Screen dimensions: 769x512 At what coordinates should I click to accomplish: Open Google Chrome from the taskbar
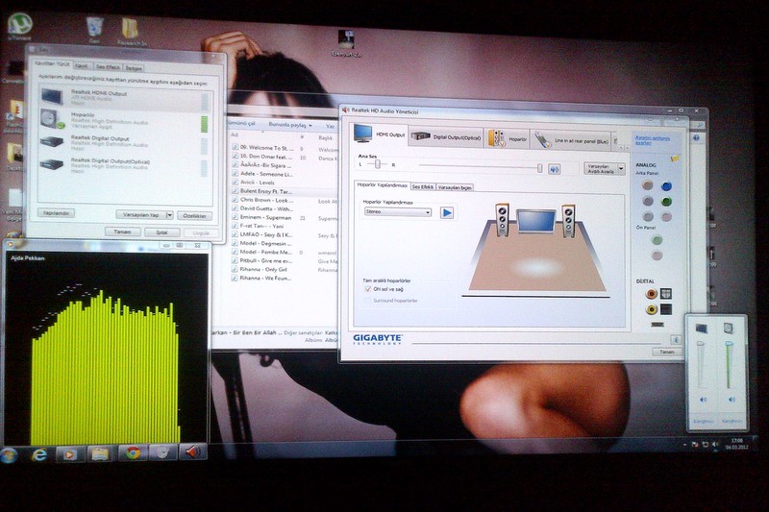132,453
